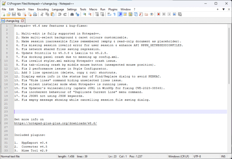Zoom out using the toolbar icon
This screenshot has width=232, height=159.
90,14
